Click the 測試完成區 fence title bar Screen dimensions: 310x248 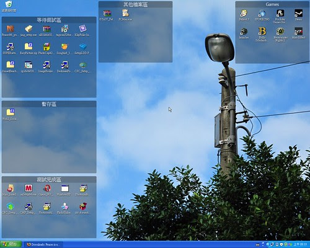point(49,179)
